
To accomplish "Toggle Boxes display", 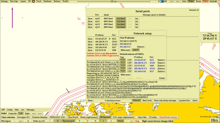I will point(198,1).
